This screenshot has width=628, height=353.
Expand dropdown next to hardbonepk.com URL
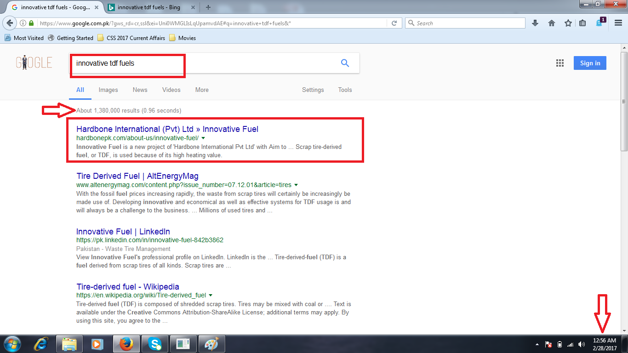tap(203, 138)
